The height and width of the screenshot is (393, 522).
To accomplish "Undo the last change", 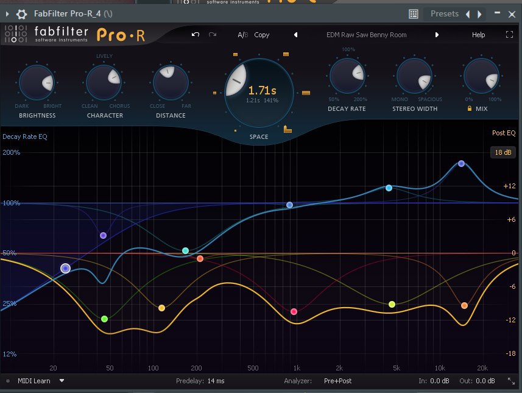I will point(196,35).
